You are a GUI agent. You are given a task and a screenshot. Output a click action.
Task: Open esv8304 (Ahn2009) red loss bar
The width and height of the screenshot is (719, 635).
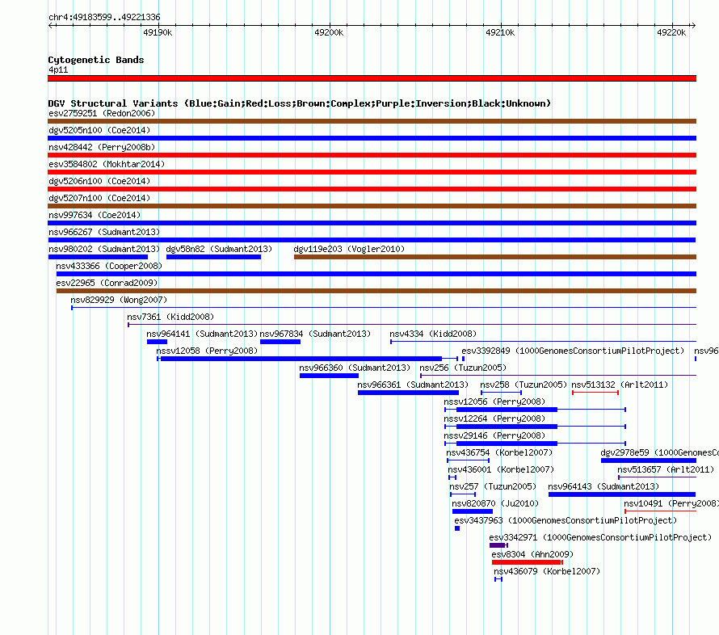(x=527, y=562)
